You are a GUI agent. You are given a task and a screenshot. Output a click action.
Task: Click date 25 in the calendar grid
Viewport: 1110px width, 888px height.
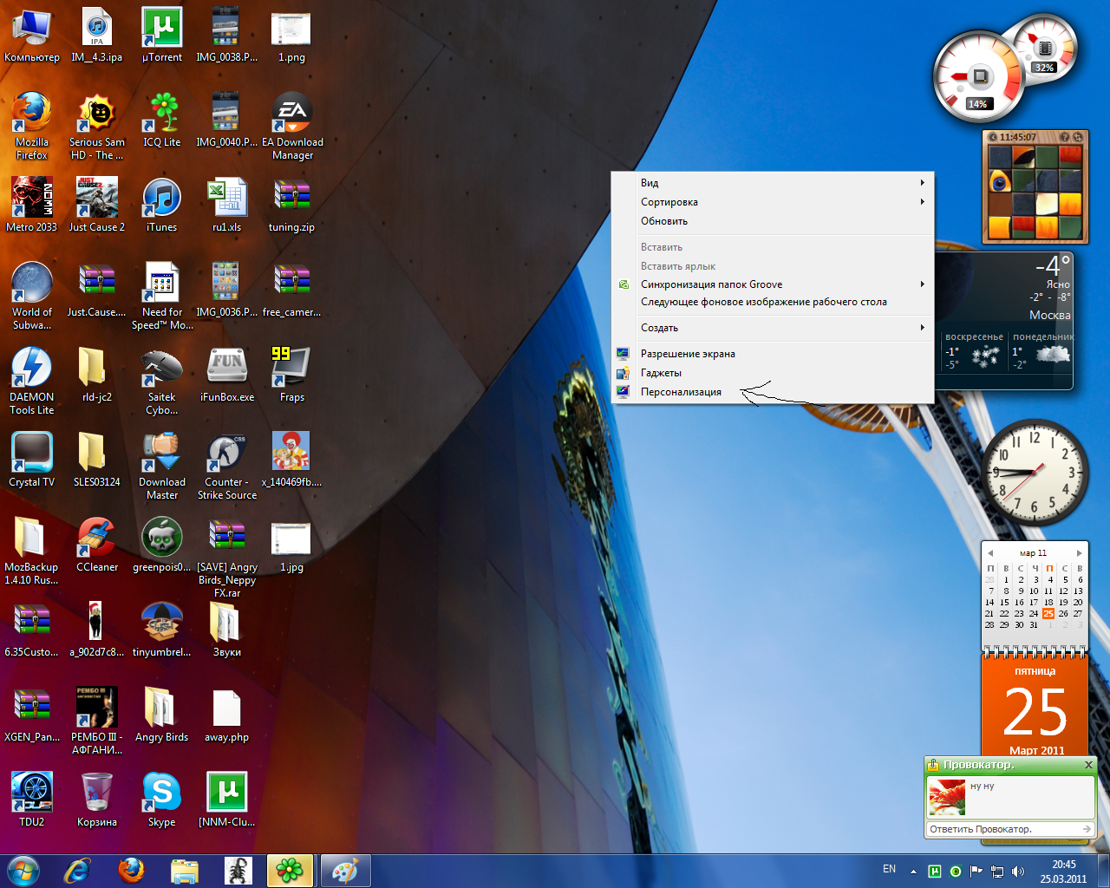click(1048, 613)
